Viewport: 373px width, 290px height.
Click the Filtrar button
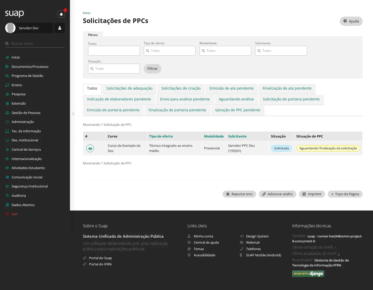[x=153, y=69]
